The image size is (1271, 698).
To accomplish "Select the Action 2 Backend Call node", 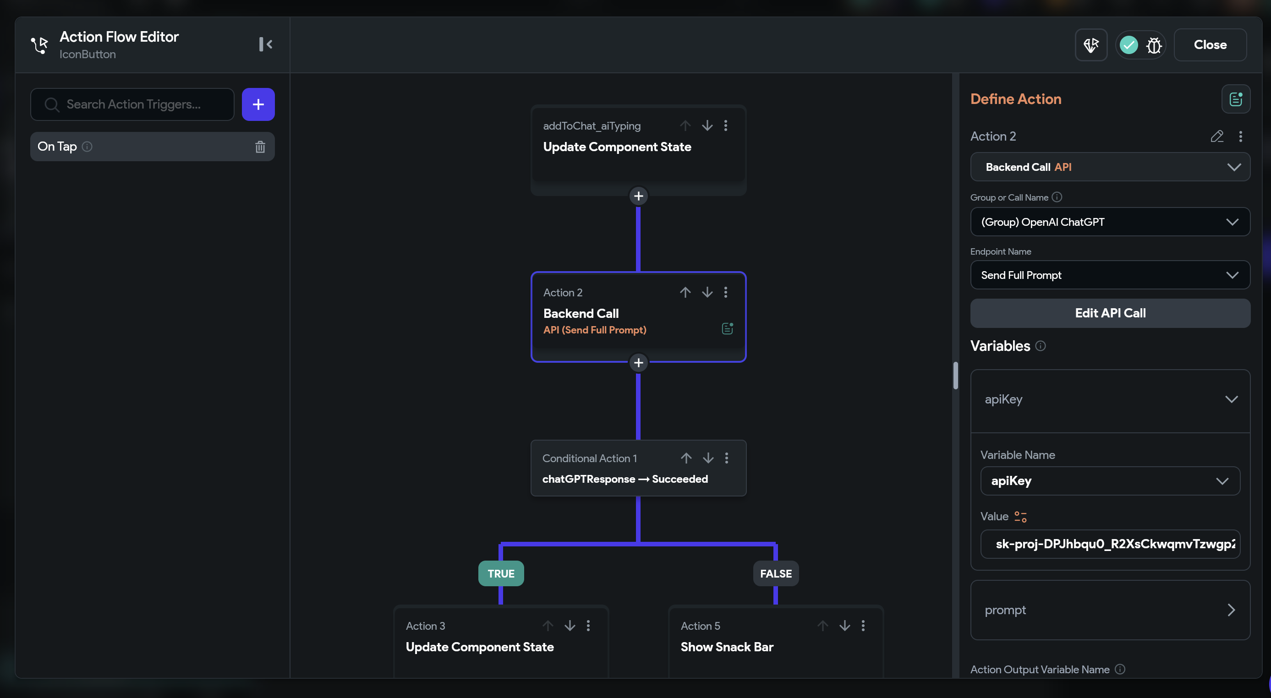I will tap(638, 316).
